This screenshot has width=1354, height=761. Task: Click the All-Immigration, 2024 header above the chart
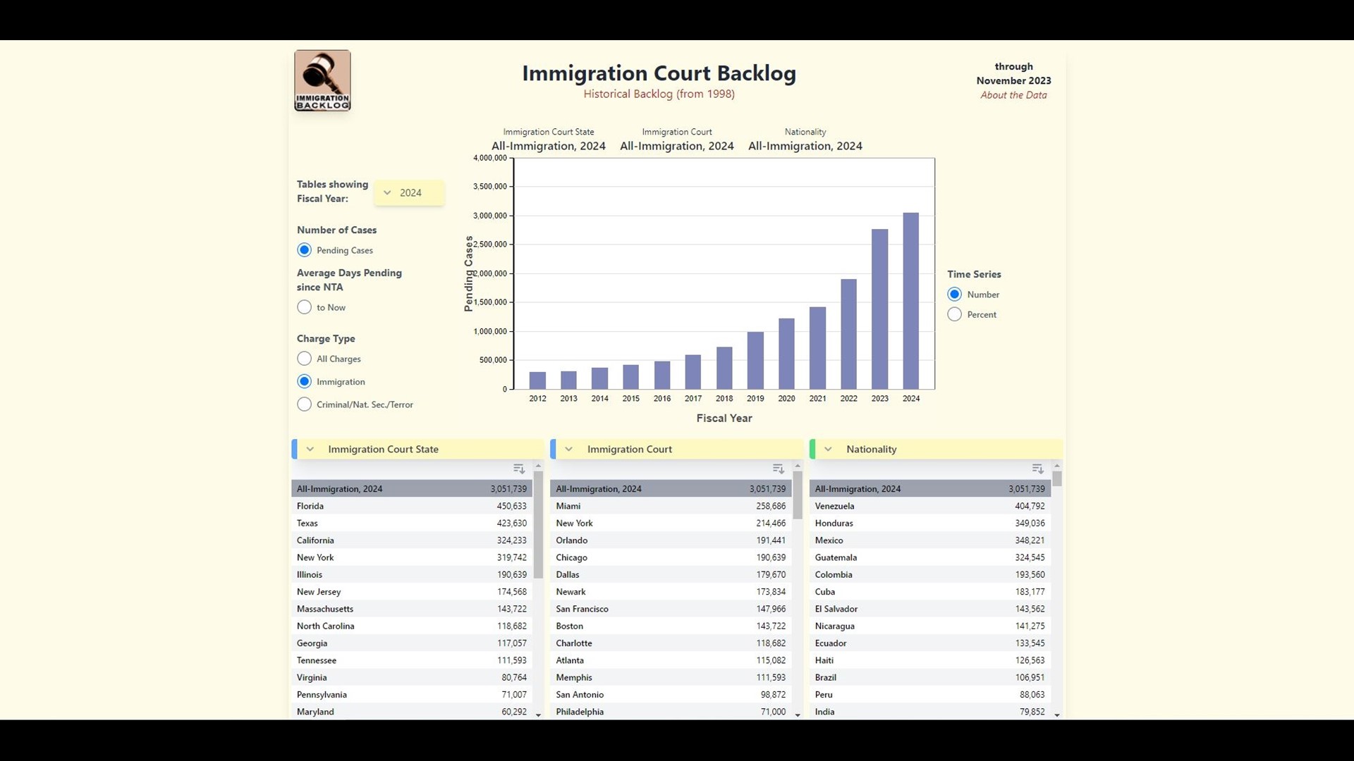[548, 146]
